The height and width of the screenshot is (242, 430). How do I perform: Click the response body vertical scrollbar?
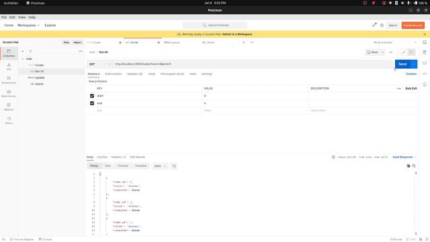pos(416,203)
